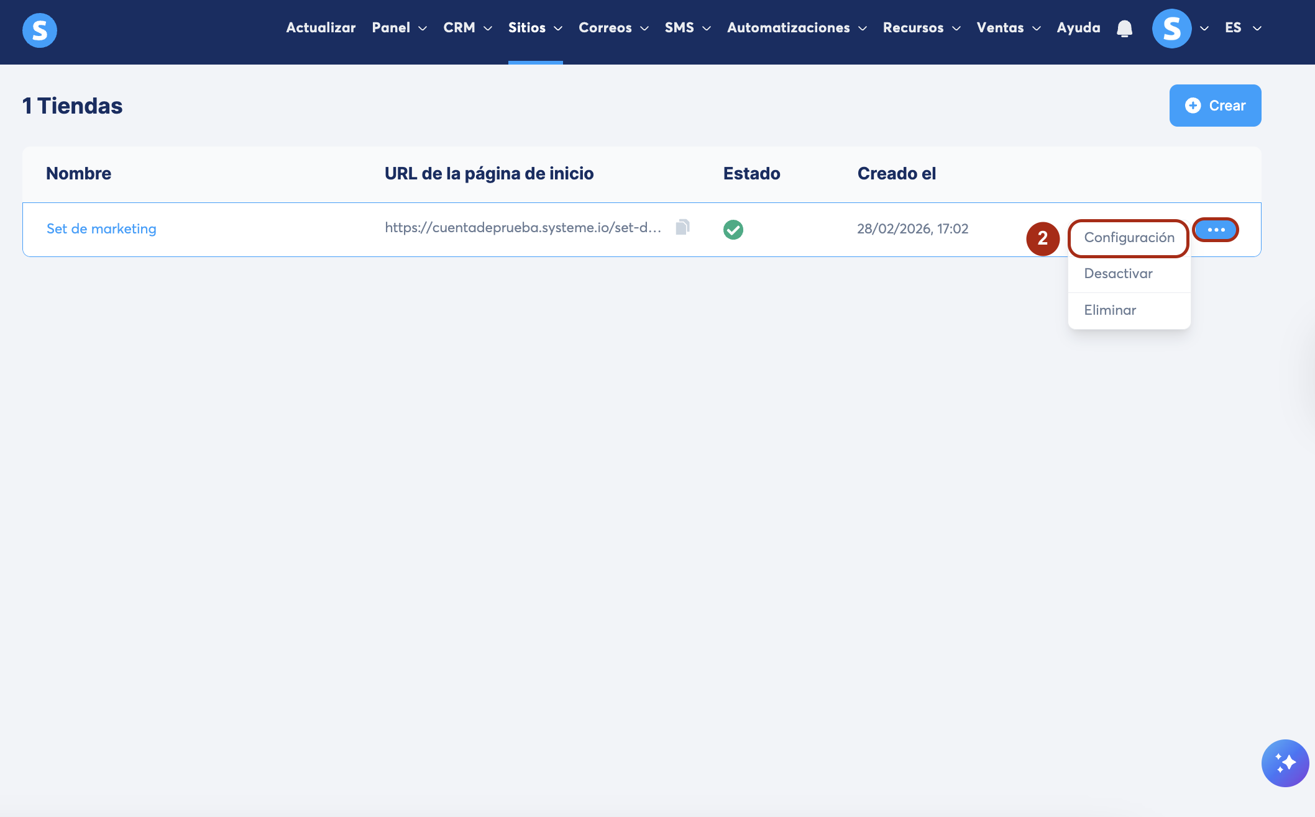Expand the Panel dropdown menu
This screenshot has height=817, width=1315.
(399, 28)
